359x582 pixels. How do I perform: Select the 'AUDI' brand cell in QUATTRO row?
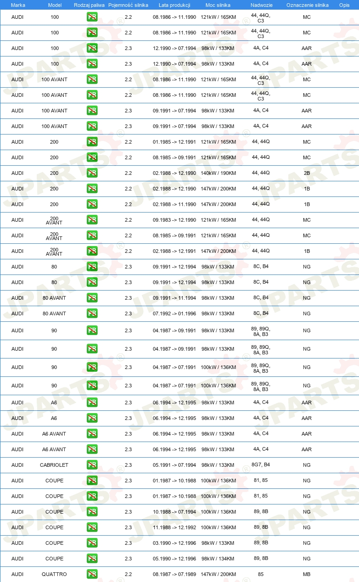[x=17, y=574]
